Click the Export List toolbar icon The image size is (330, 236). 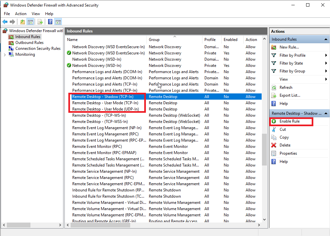tap(40, 22)
